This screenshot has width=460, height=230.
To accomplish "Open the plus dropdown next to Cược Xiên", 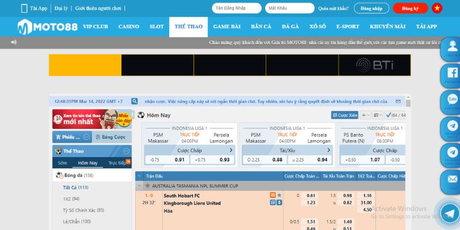I will click(x=365, y=116).
